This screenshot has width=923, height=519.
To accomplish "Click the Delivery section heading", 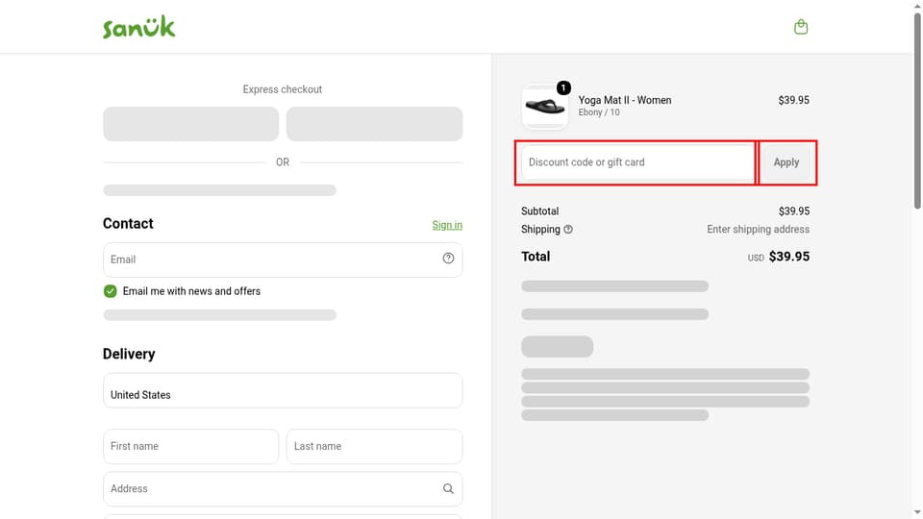I will pyautogui.click(x=129, y=354).
